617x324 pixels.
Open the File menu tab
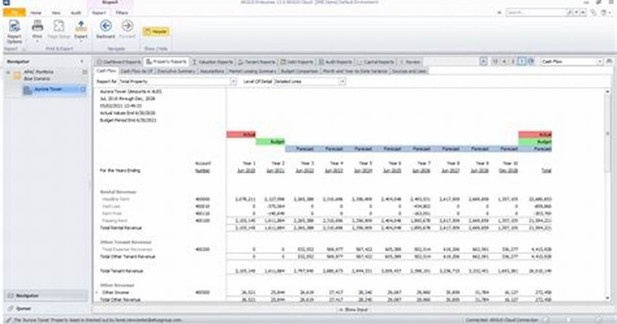coord(14,12)
